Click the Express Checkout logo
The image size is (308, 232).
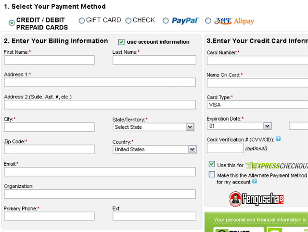click(277, 165)
